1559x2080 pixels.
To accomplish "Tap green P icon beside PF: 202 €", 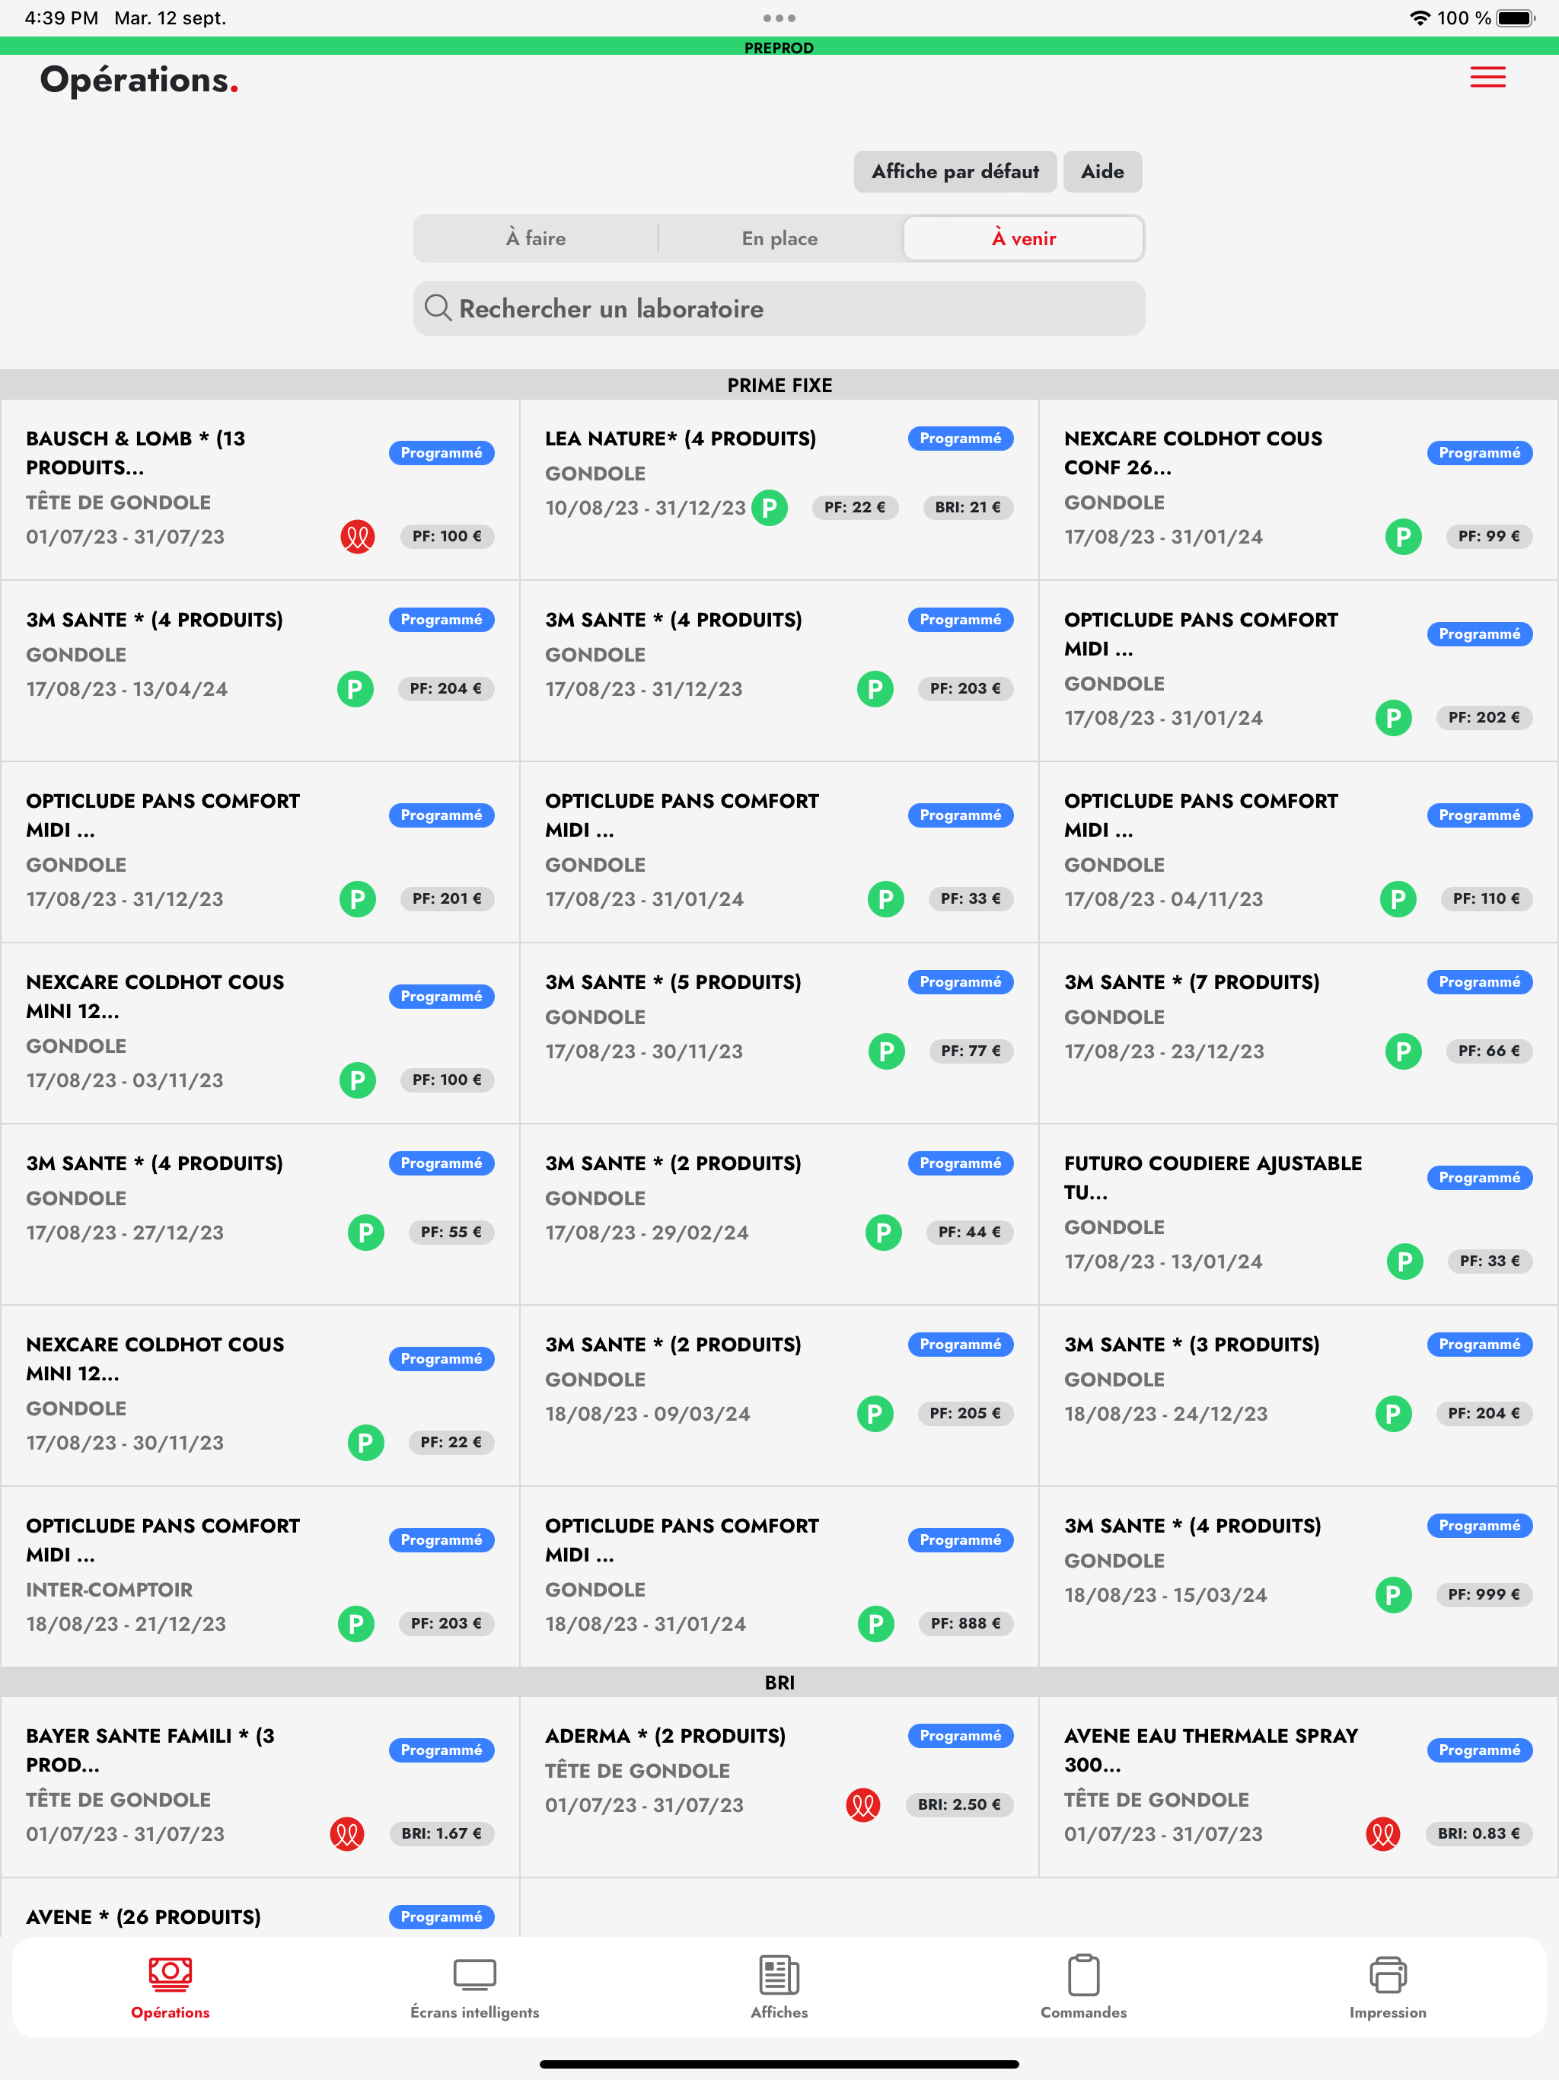I will click(x=1394, y=719).
